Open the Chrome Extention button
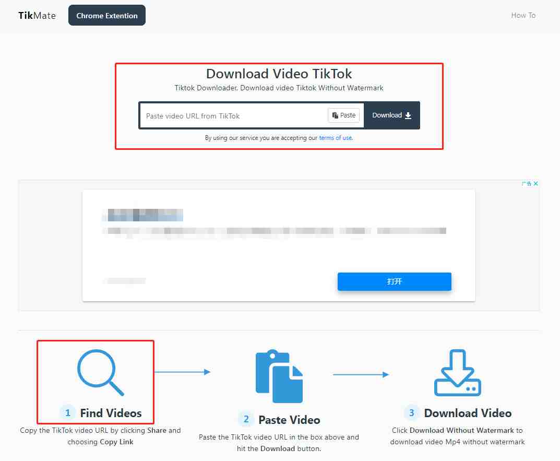The height and width of the screenshot is (461, 560). 107,15
